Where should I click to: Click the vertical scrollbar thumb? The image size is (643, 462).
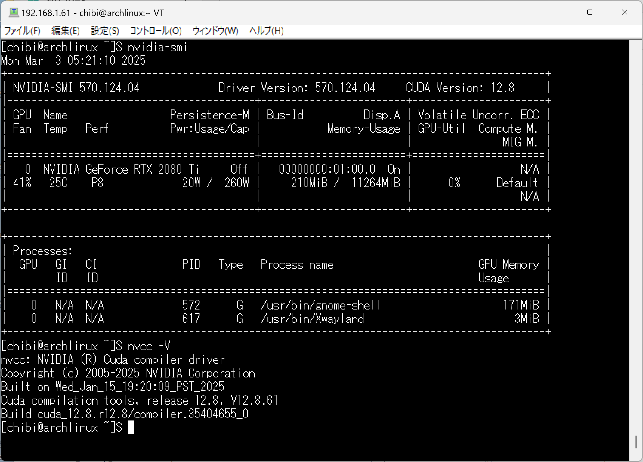pyautogui.click(x=636, y=442)
